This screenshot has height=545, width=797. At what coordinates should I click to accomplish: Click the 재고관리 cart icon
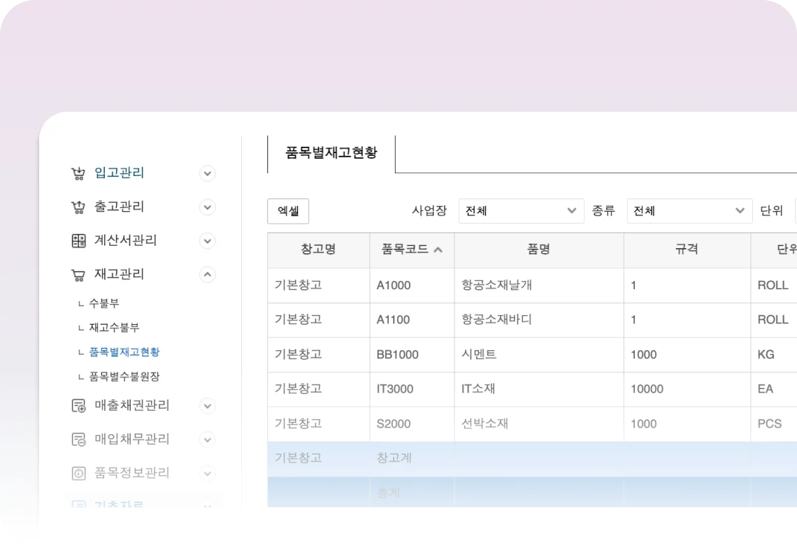click(x=78, y=275)
